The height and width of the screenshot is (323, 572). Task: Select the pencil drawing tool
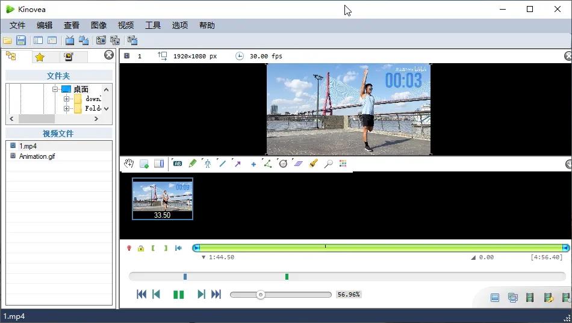(193, 164)
